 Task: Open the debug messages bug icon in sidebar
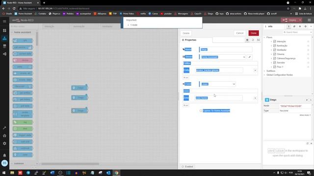[300, 26]
